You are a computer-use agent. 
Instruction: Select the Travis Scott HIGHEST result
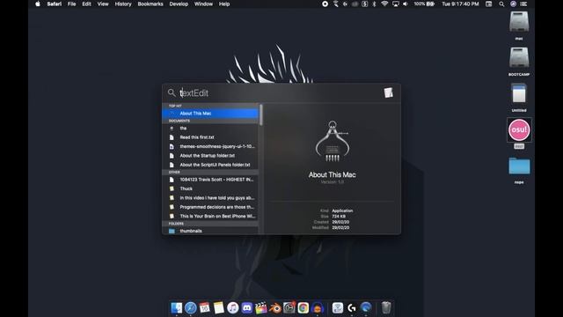coord(210,180)
